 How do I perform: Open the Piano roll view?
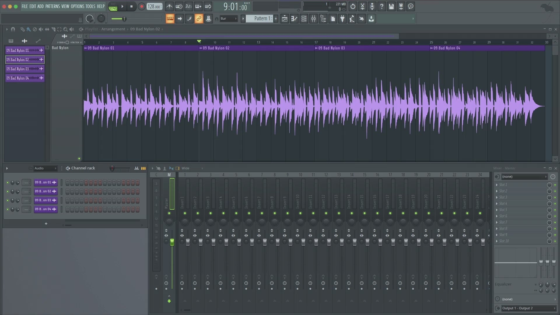[x=294, y=19]
